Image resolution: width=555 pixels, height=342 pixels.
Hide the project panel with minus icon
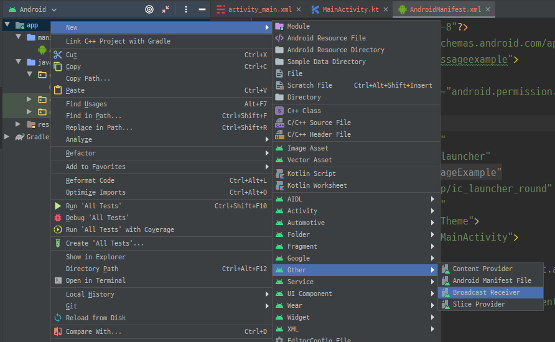click(202, 9)
